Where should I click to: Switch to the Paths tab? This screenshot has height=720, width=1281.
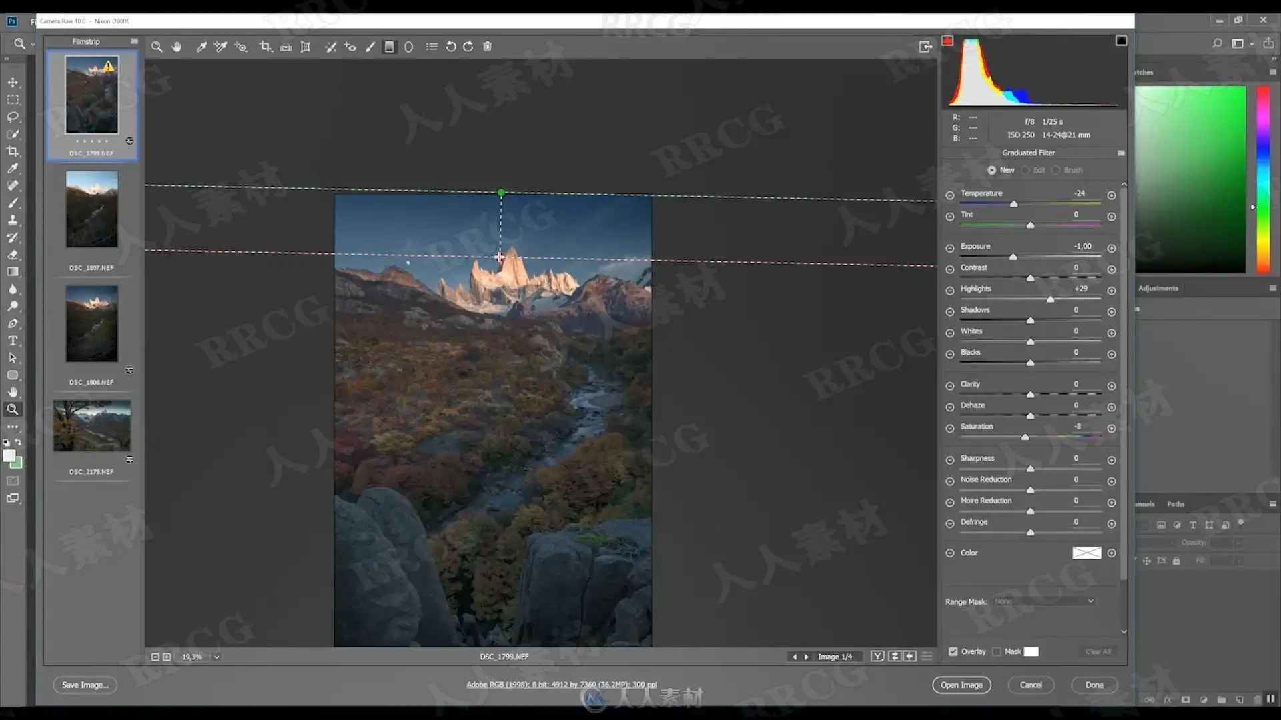point(1176,504)
